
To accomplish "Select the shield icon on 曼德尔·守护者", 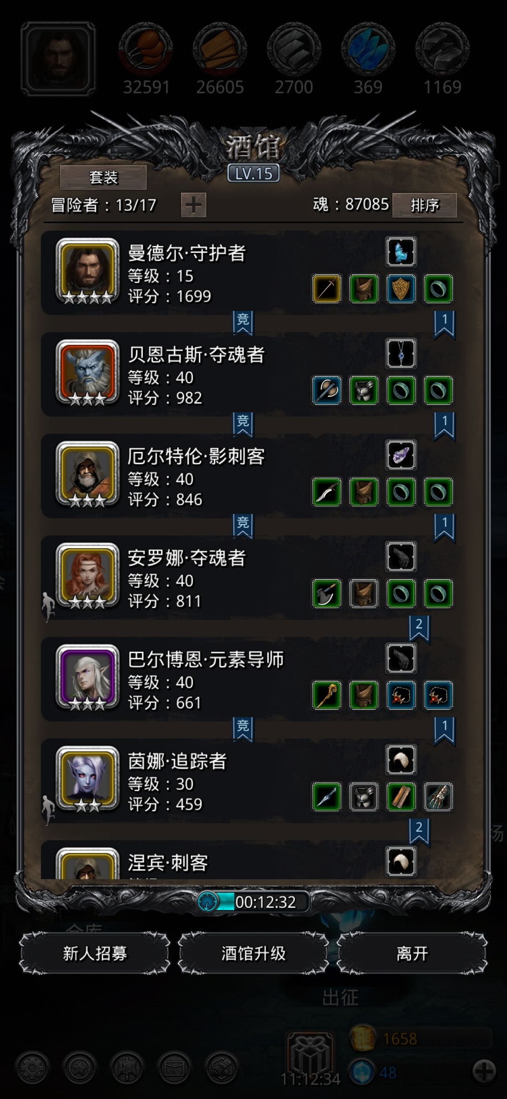I will click(x=401, y=289).
